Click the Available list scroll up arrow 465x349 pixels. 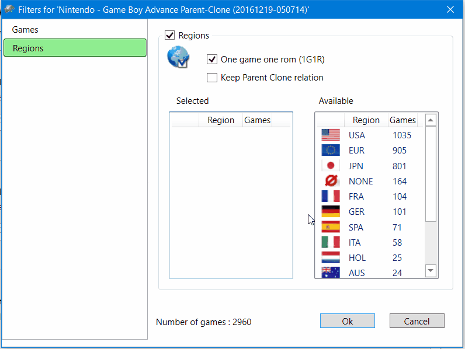[431, 120]
